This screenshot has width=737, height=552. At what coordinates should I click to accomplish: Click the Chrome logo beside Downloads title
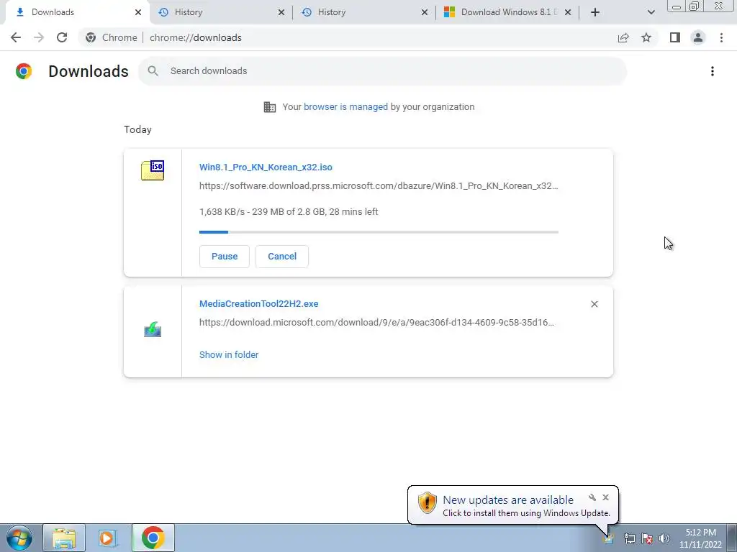(24, 71)
